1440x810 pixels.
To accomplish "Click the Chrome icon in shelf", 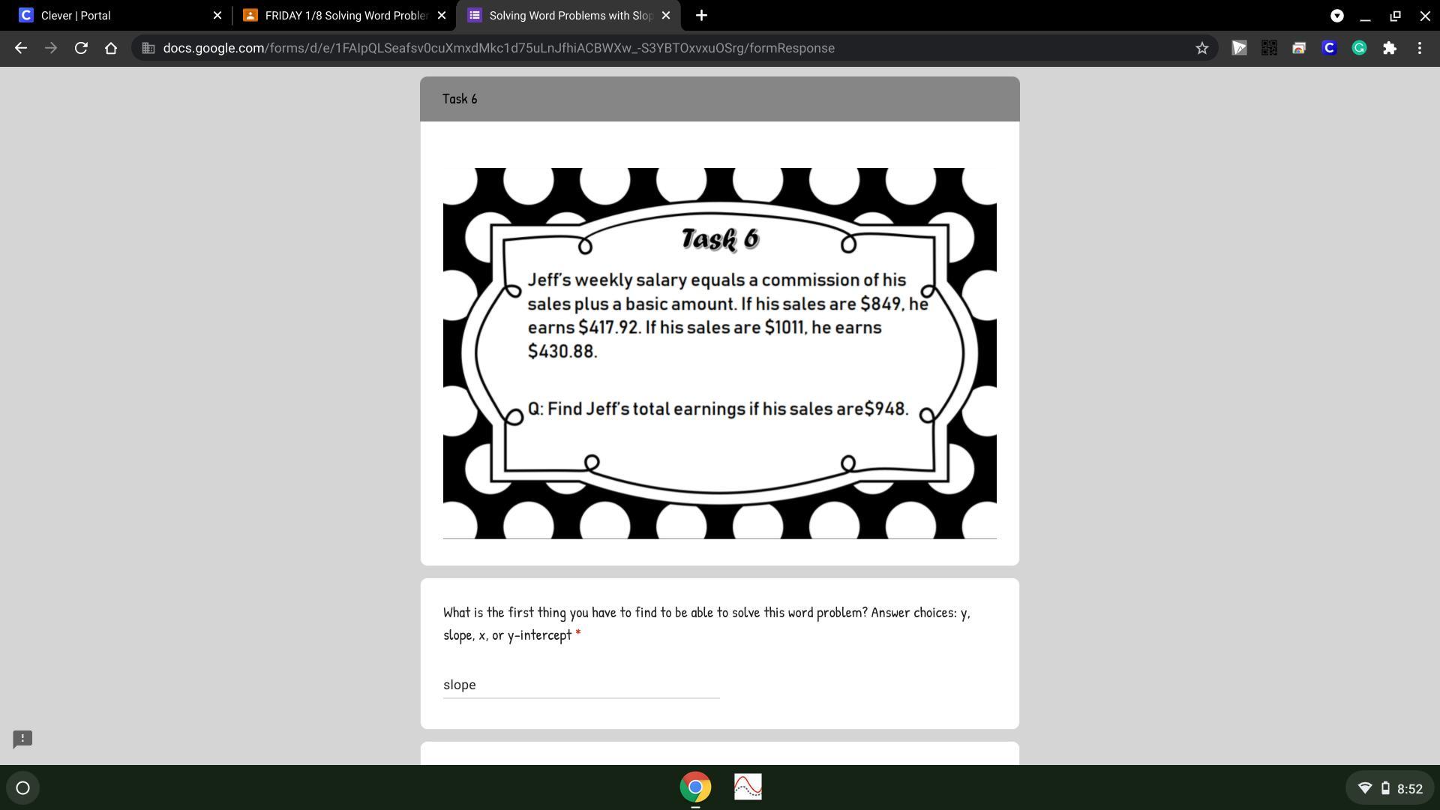I will (695, 787).
